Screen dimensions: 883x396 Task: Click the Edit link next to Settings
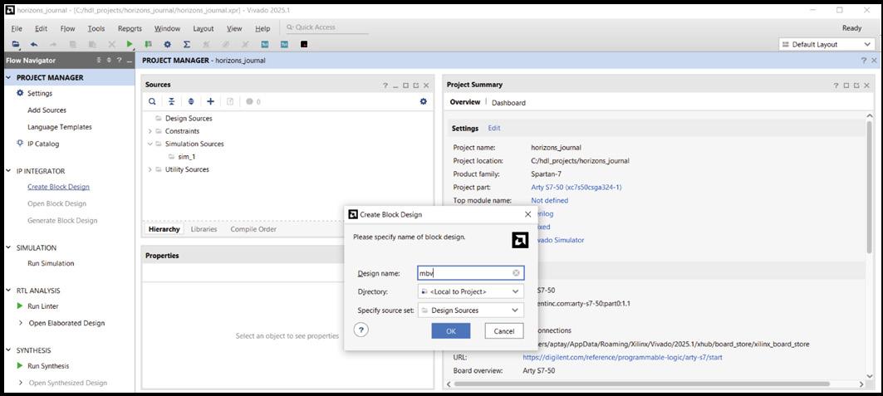click(494, 128)
